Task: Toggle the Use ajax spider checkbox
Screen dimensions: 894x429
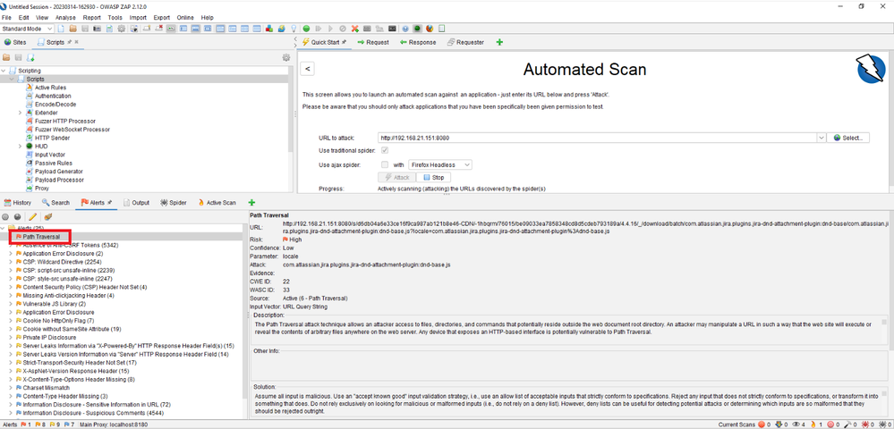Action: (x=385, y=164)
